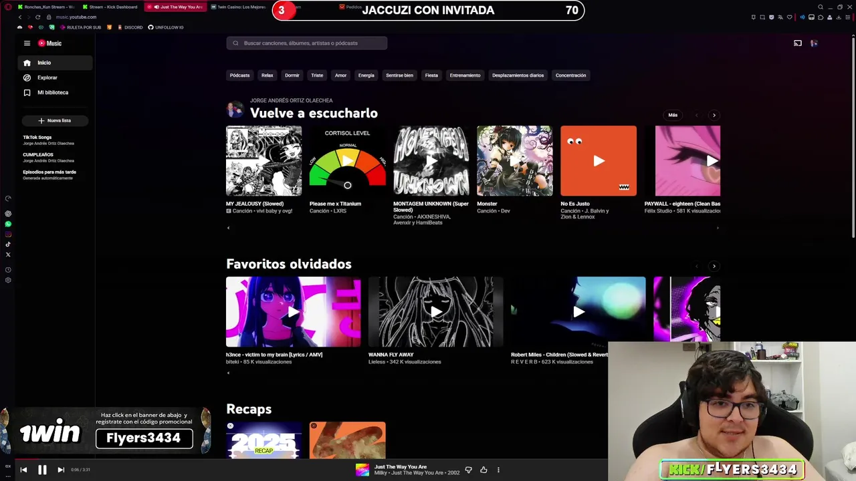The image size is (856, 481).
Task: Play the WANNA FLY AWAY video thumbnail
Action: [x=435, y=312]
